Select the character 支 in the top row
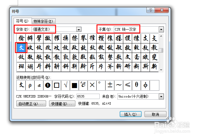The image size is (201, 138). click(145, 38)
